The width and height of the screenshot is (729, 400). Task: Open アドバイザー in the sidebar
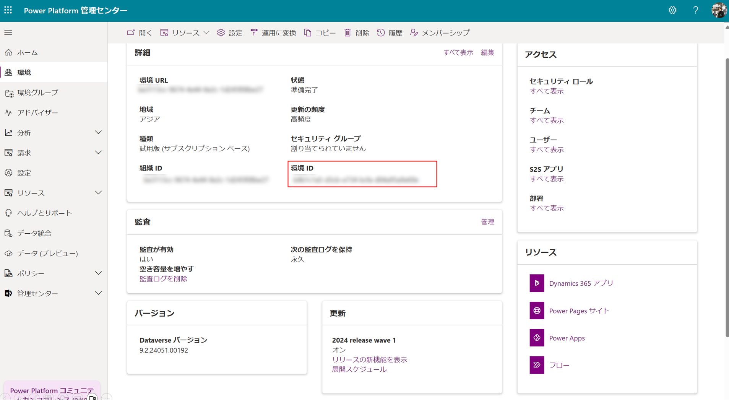pyautogui.click(x=54, y=112)
